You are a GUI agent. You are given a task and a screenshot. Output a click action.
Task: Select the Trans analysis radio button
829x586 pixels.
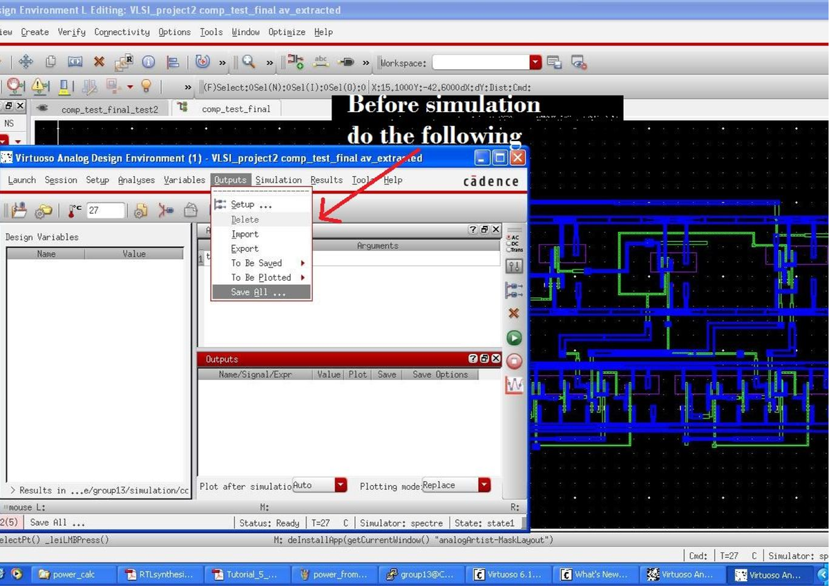point(510,250)
